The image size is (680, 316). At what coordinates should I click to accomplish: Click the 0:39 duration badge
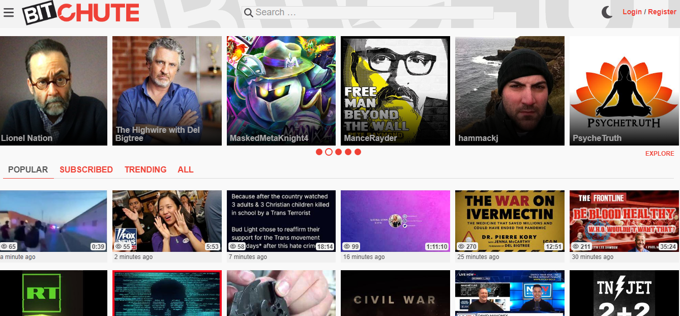98,247
